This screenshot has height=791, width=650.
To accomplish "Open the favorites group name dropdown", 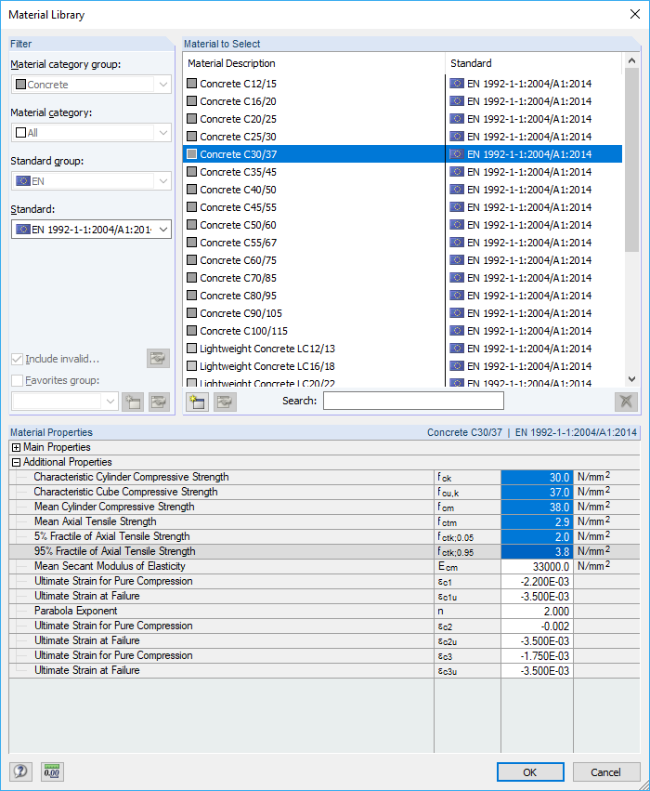I will coord(64,402).
